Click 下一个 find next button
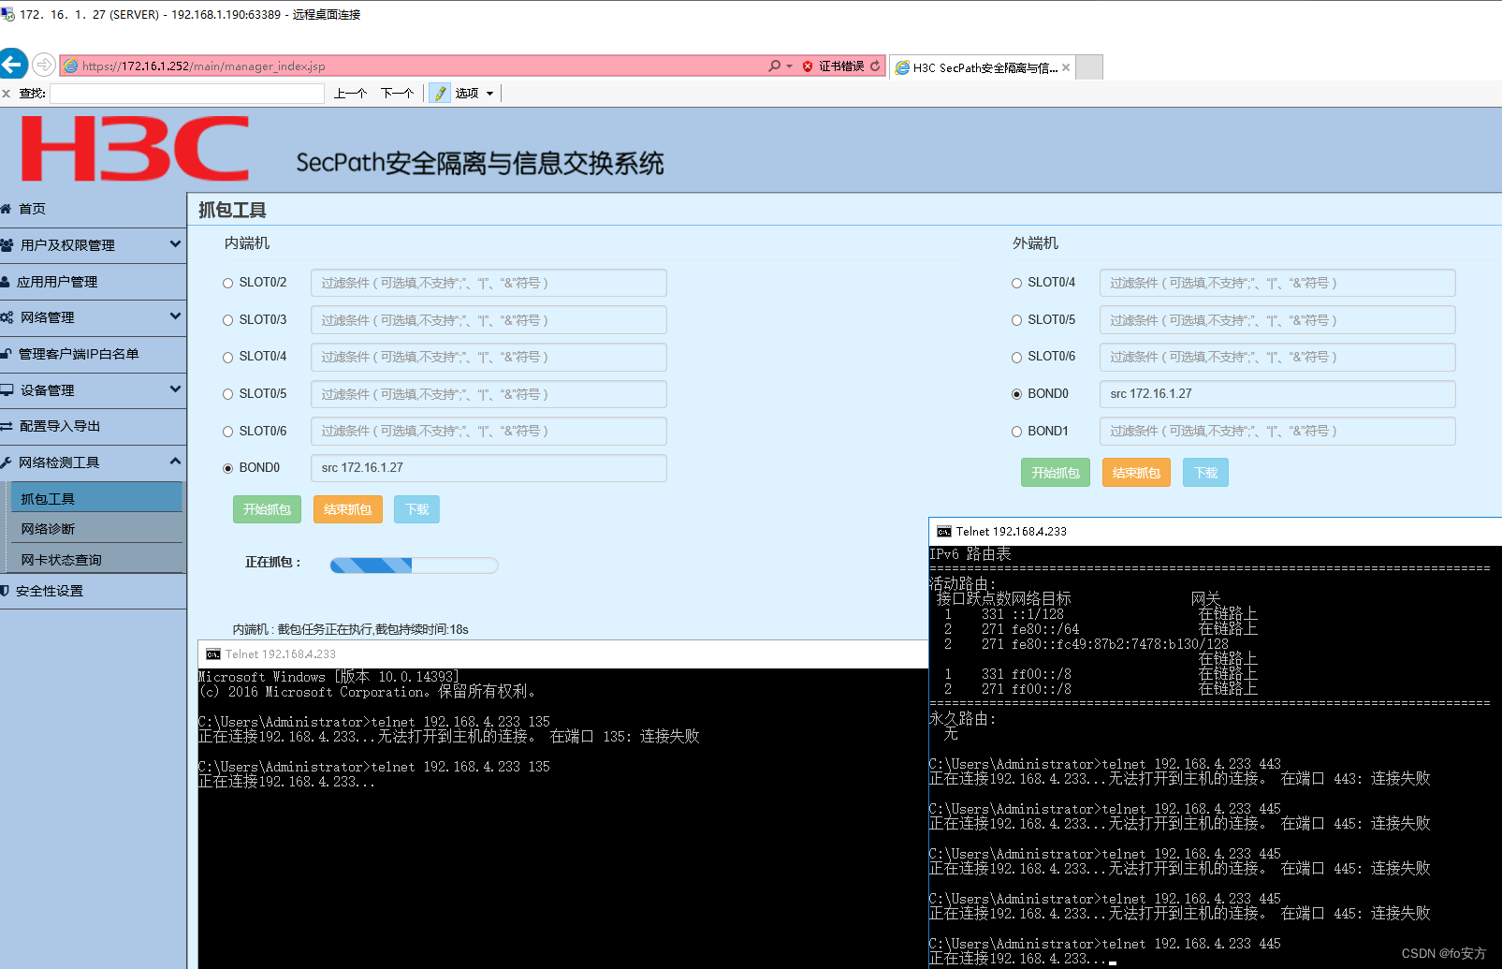 click(x=397, y=94)
